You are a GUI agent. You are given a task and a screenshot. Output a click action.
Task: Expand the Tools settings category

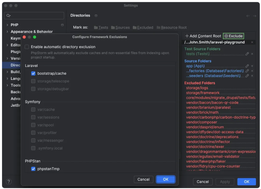tap(7, 85)
